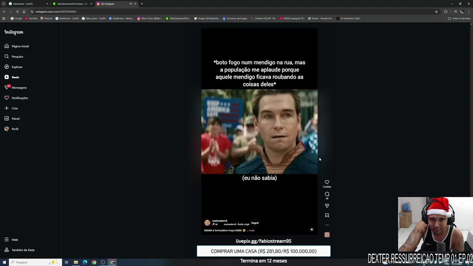Open Pesquisa search in the sidebar
The width and height of the screenshot is (473, 266).
pos(14,57)
